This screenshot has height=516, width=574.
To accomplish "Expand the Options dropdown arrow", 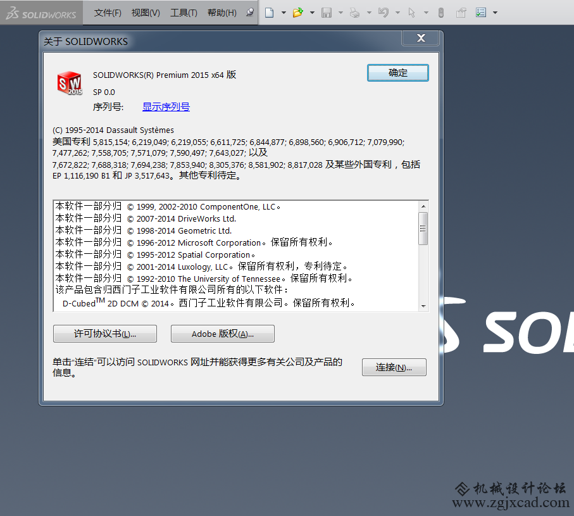I will point(496,13).
